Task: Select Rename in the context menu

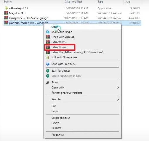Action: point(82,128)
